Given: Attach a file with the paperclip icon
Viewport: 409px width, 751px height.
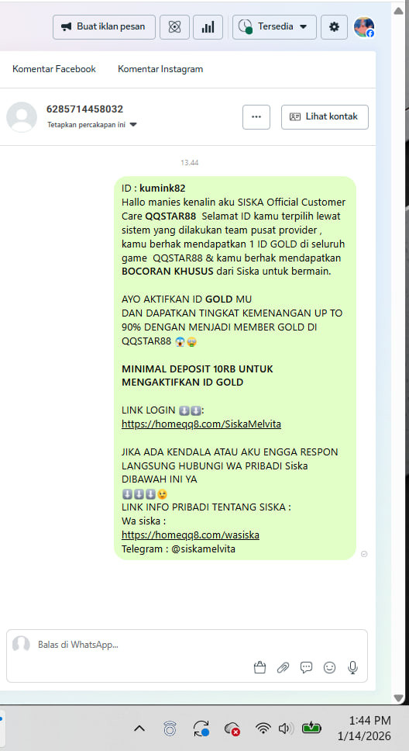Looking at the screenshot, I should [284, 667].
